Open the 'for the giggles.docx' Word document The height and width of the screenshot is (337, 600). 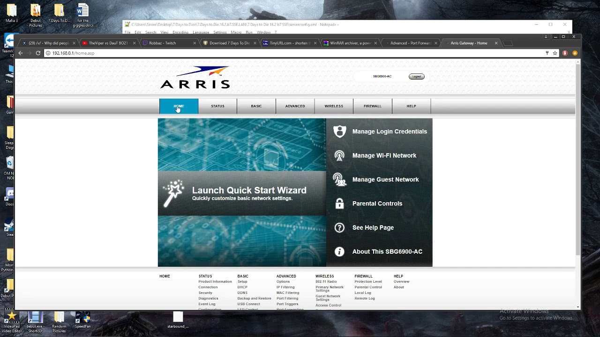[x=83, y=15]
